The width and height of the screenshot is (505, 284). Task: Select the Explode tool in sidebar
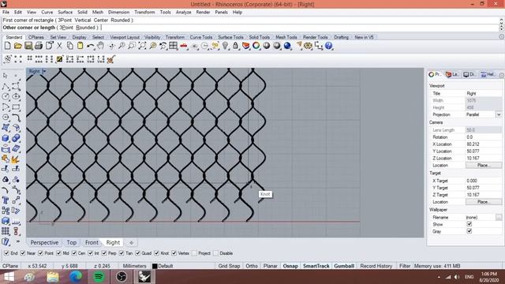point(16,159)
